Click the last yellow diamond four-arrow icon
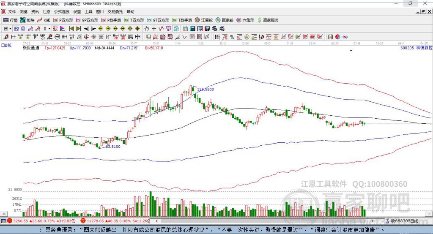This screenshot has height=234, width=433. 137,29
